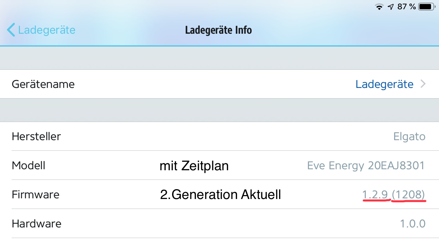Select the Ladegeräte Info title
This screenshot has width=439, height=240.
pyautogui.click(x=219, y=30)
